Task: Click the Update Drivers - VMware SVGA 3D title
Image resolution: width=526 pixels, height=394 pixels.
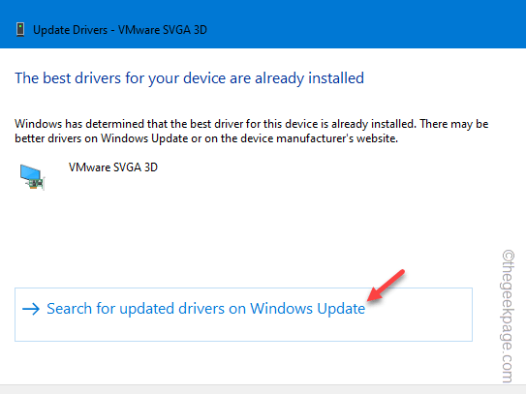Action: pos(120,30)
